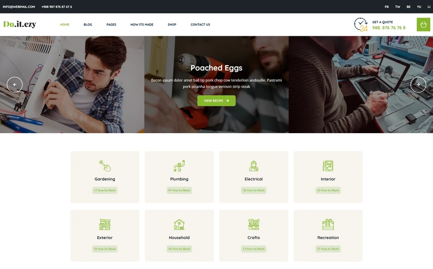Select the Crafts category icon
This screenshot has width=433, height=269.
[x=254, y=224]
